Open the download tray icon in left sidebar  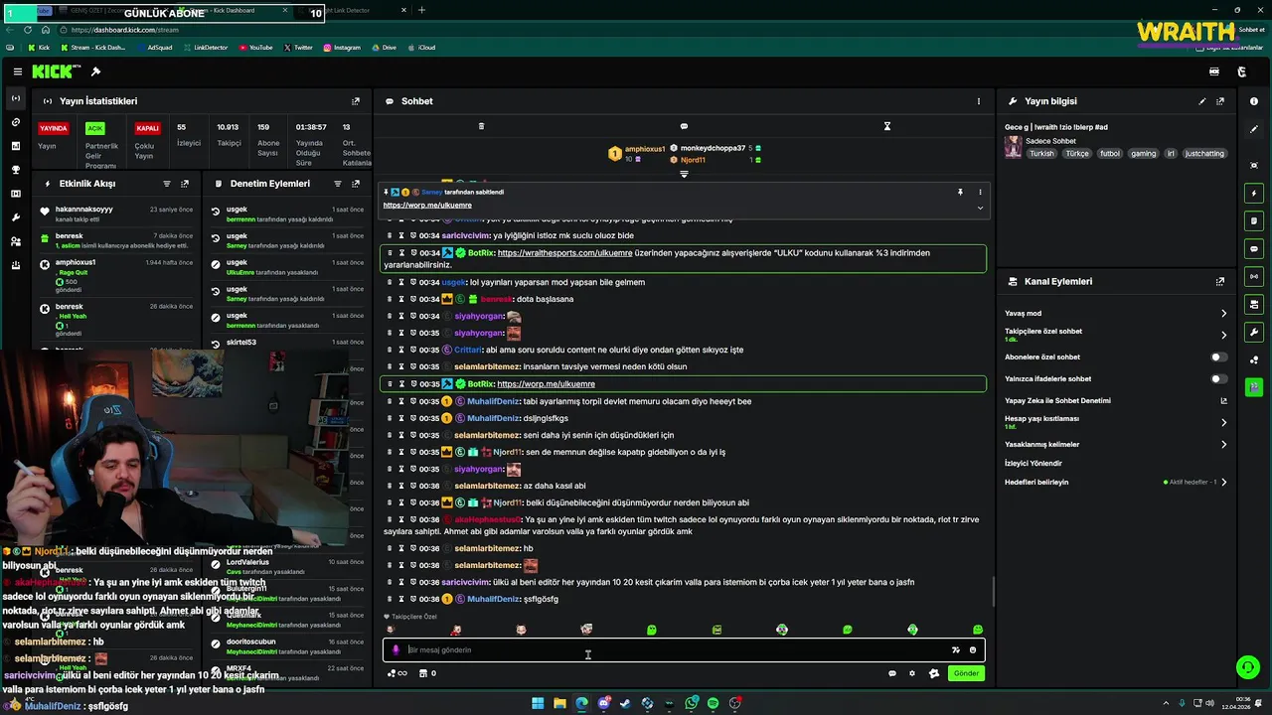point(15,265)
